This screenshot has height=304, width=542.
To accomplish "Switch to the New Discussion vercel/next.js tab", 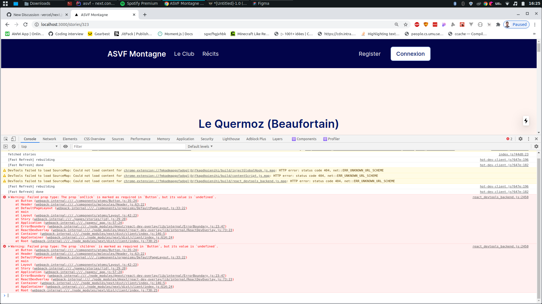I will (x=37, y=15).
